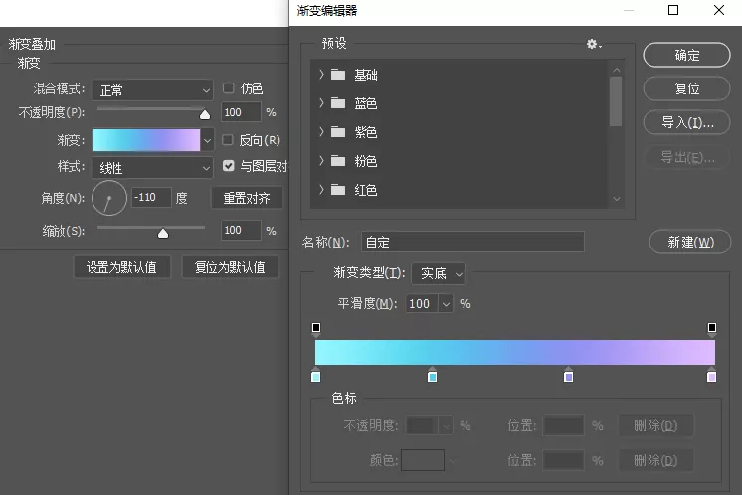The width and height of the screenshot is (742, 495).
Task: Enable the 仿色 dither checkbox
Action: (x=228, y=87)
